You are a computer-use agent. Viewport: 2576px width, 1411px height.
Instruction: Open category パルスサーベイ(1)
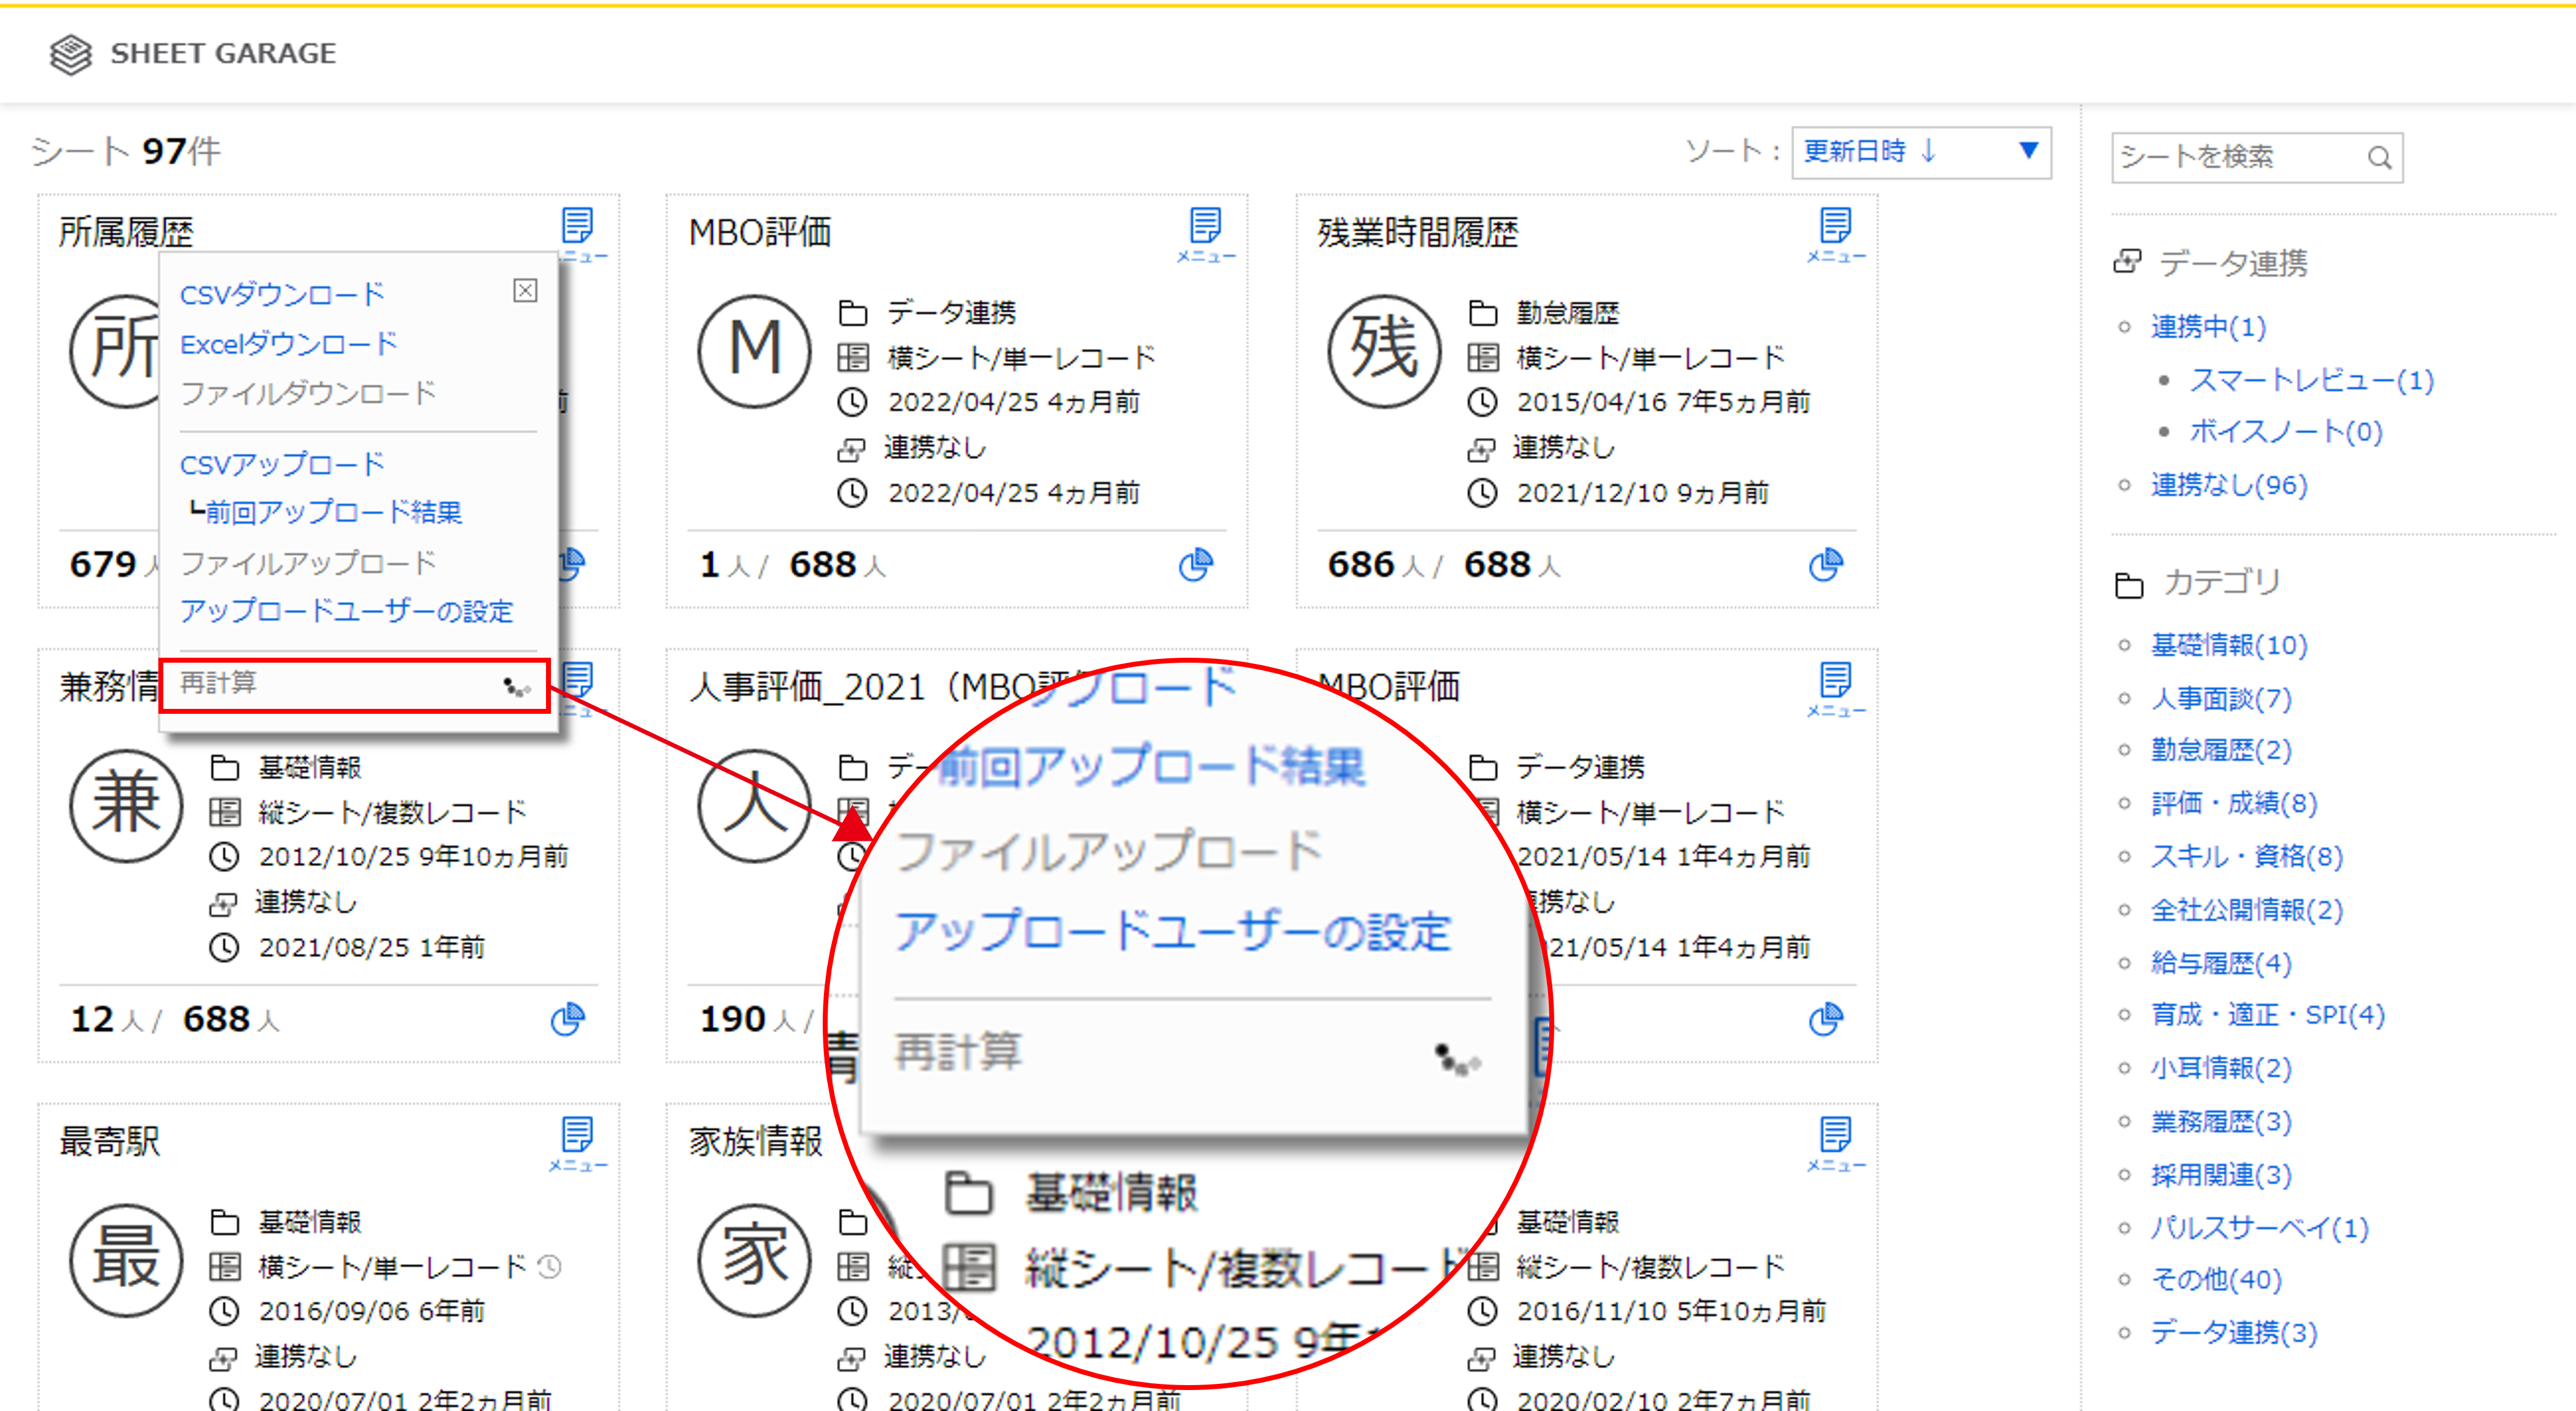(x=2260, y=1228)
